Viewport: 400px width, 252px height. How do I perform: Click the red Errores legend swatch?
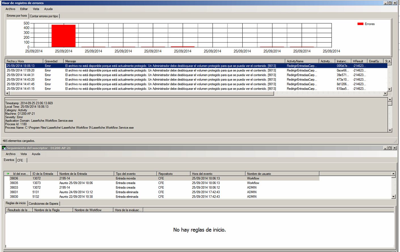360,24
